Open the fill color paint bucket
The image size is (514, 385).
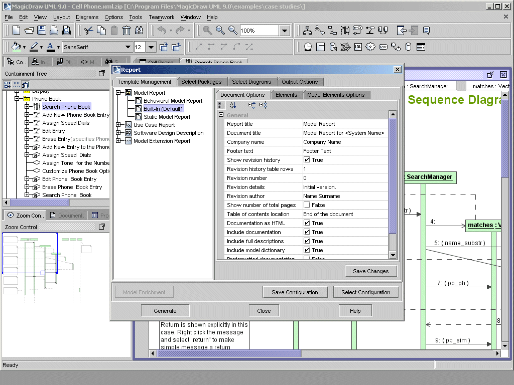16,47
